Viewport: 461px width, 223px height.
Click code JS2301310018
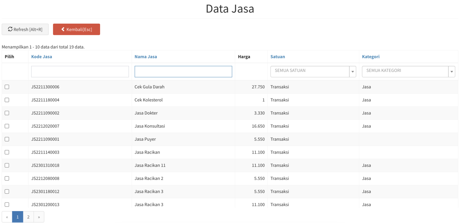coord(45,165)
